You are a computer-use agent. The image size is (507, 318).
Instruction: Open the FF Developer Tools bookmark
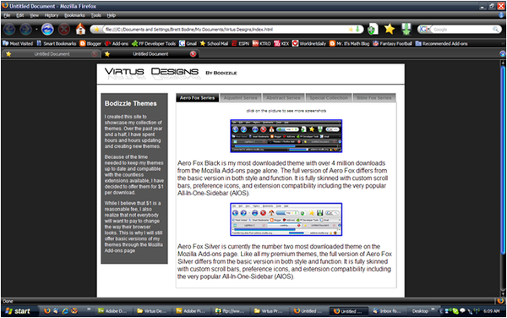click(154, 43)
